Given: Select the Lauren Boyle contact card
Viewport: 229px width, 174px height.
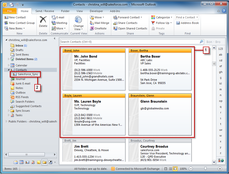Looking at the screenshot, I should 94,114.
